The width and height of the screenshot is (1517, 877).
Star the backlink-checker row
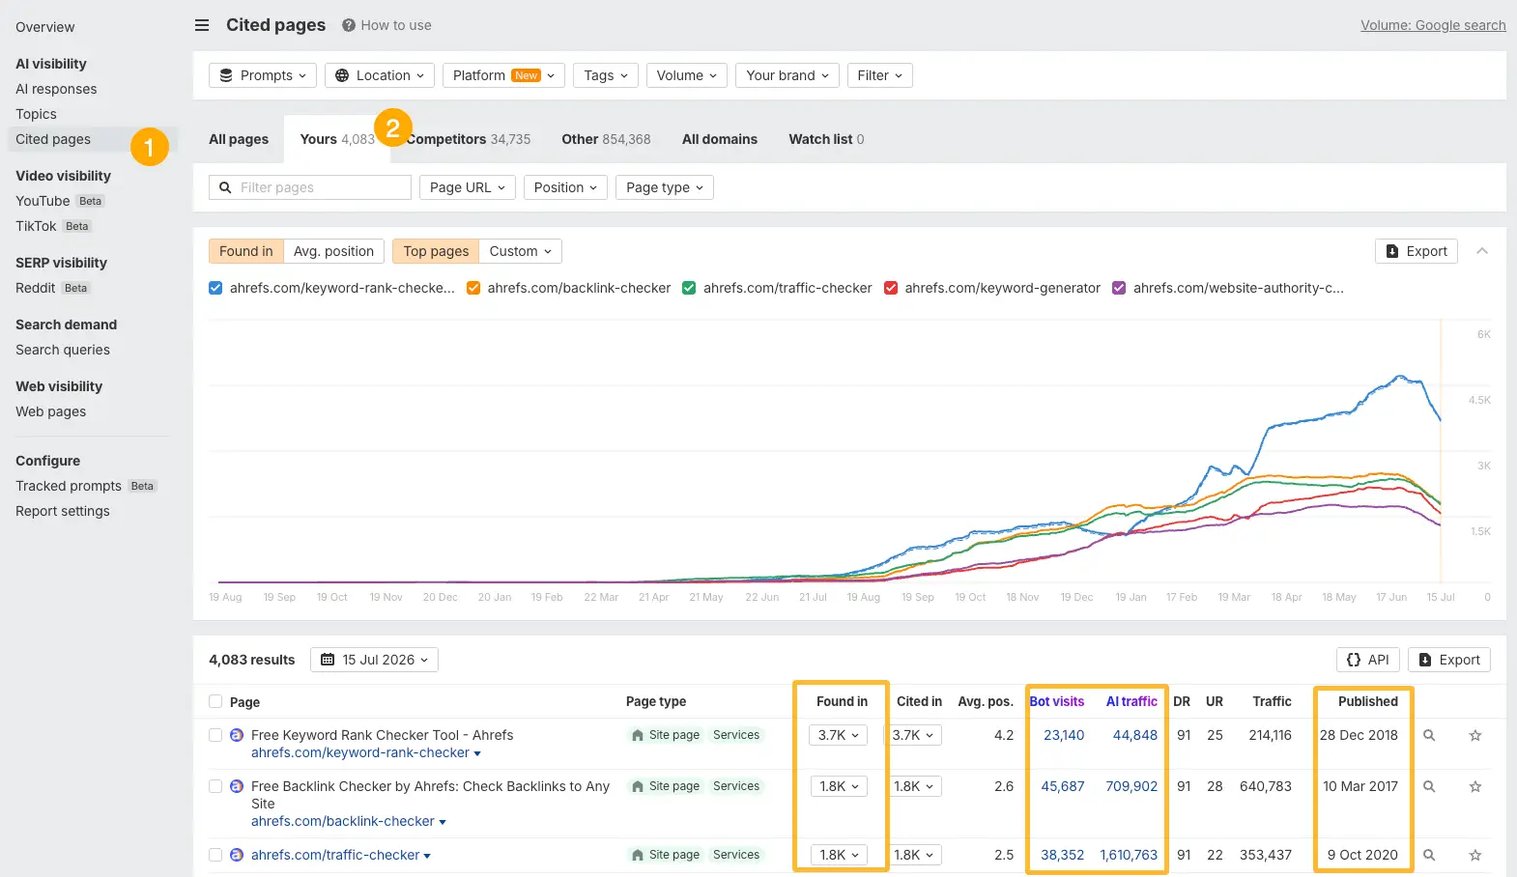1475,787
